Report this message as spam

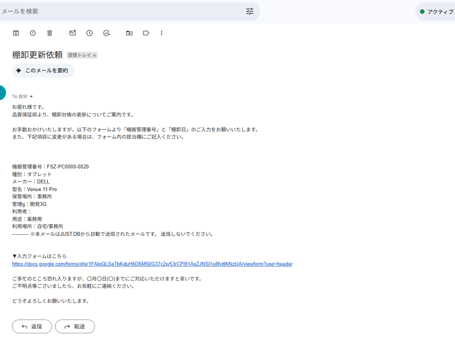(33, 33)
